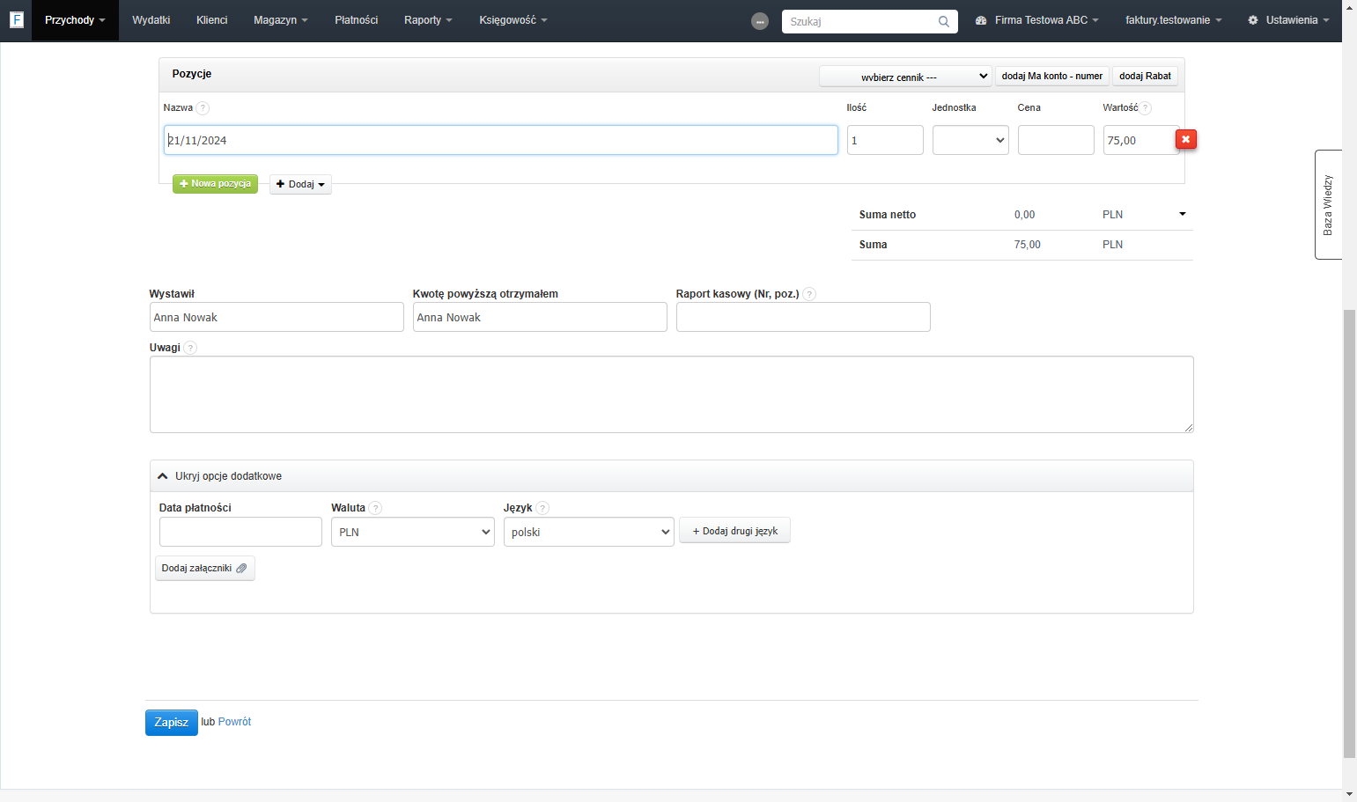1357x802 pixels.
Task: Click Dodaj załączniki attachments button
Action: (205, 569)
